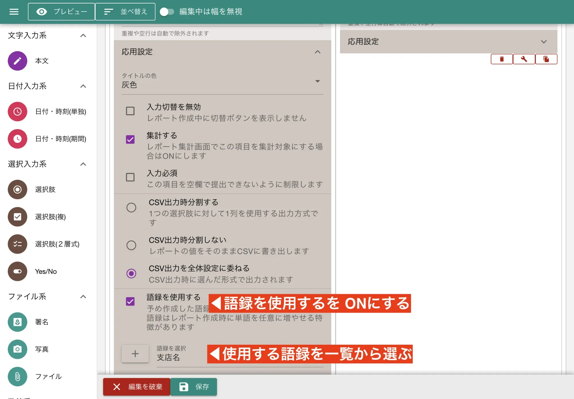The height and width of the screenshot is (399, 574).
Task: Click the 保存 save button
Action: point(194,387)
